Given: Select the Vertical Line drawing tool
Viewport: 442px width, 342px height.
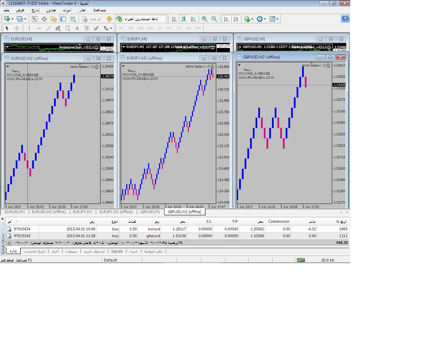Looking at the screenshot, I should click(x=29, y=28).
